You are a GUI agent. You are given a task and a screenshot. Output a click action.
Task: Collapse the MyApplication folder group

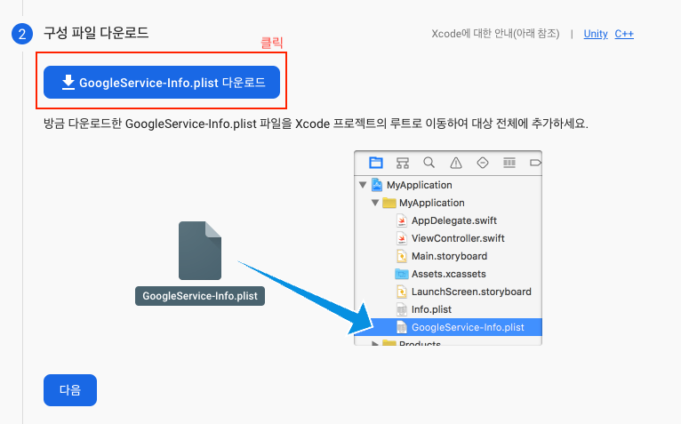375,203
